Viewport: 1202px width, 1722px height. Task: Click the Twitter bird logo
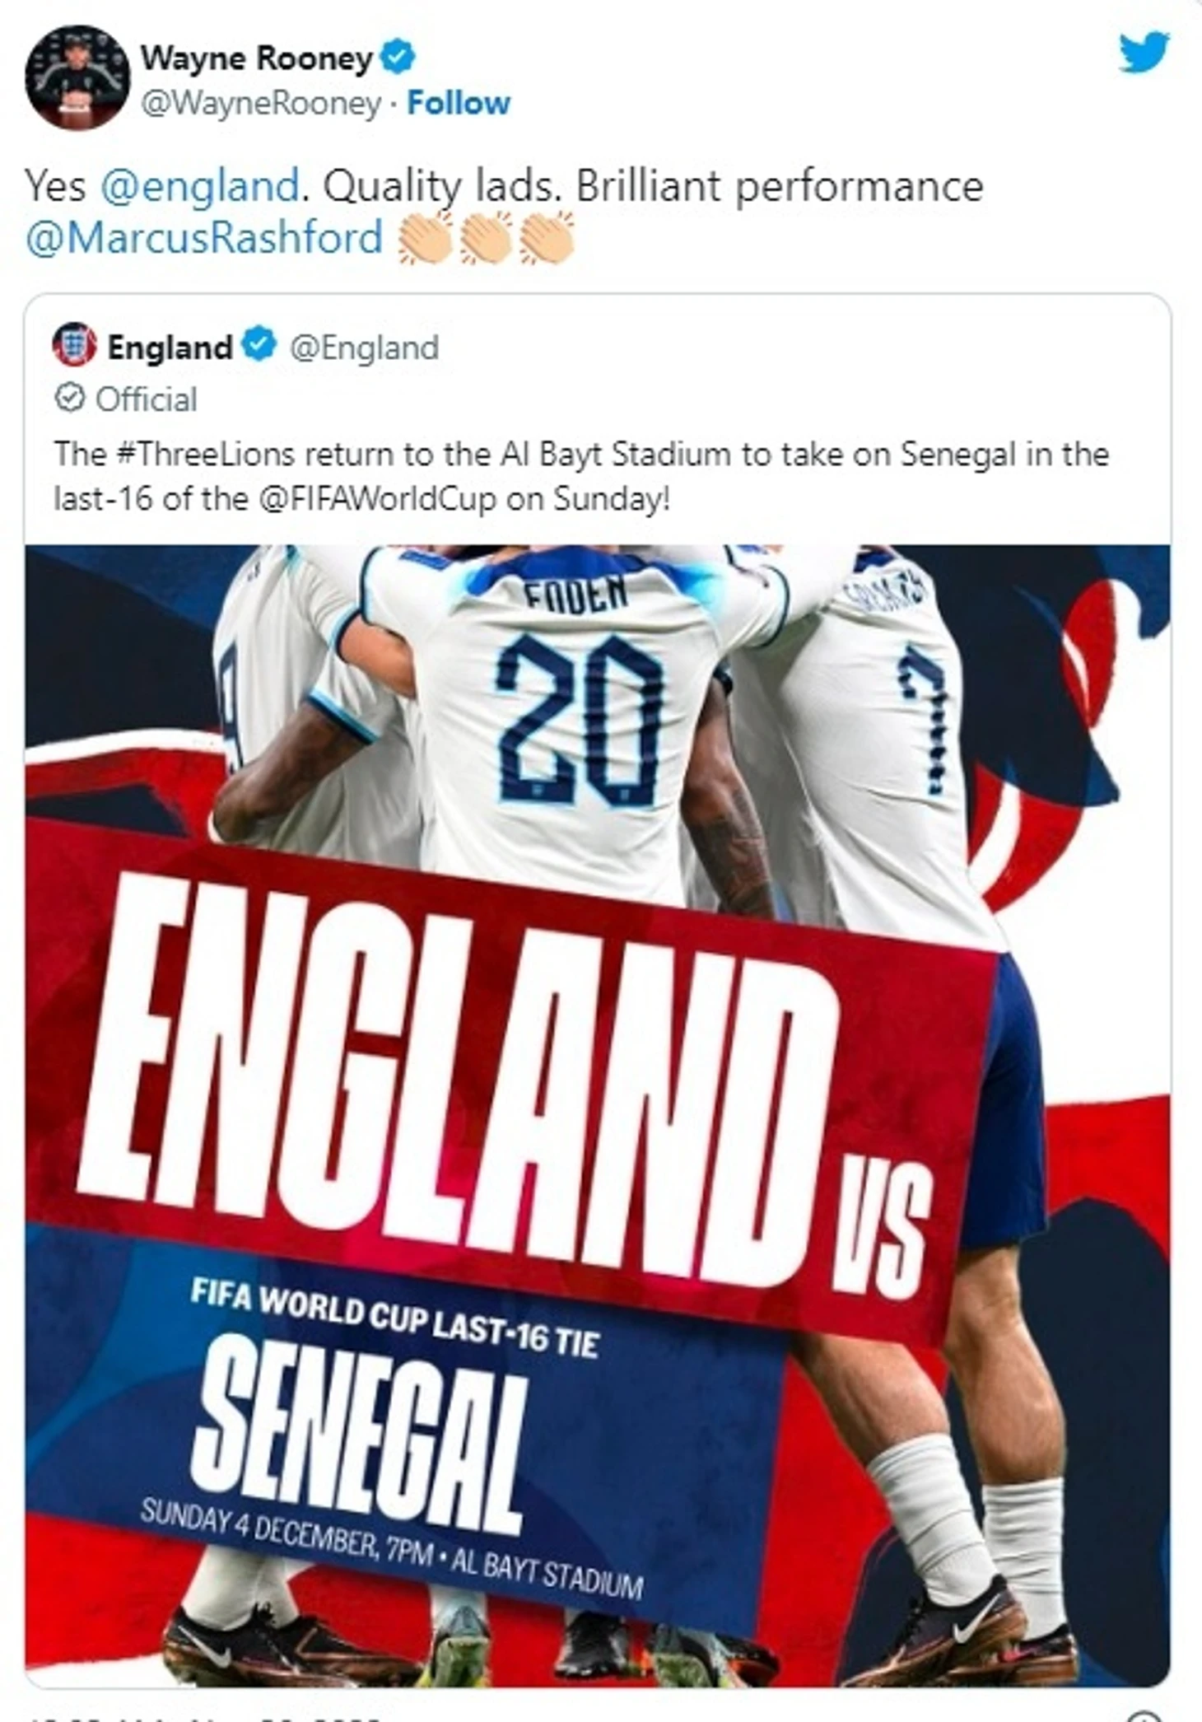[x=1144, y=53]
